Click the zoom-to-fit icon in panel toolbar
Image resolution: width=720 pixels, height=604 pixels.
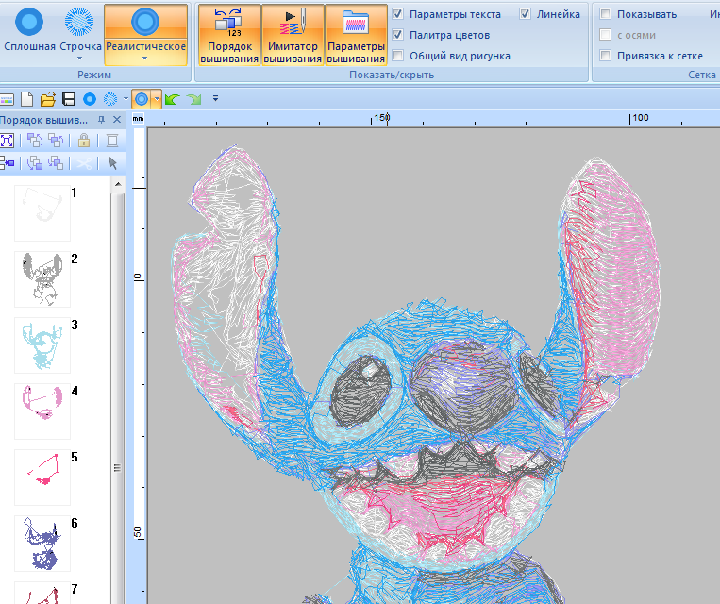pyautogui.click(x=7, y=141)
